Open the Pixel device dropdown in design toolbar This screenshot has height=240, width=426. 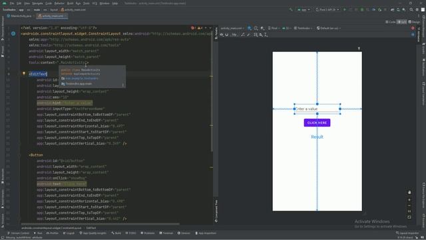point(274,28)
